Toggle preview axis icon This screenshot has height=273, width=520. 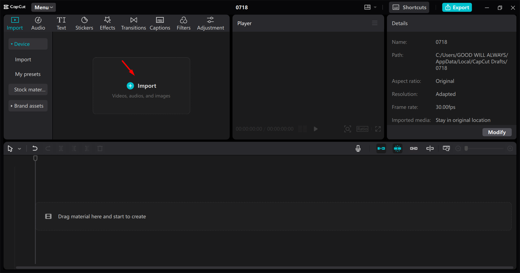pos(430,149)
